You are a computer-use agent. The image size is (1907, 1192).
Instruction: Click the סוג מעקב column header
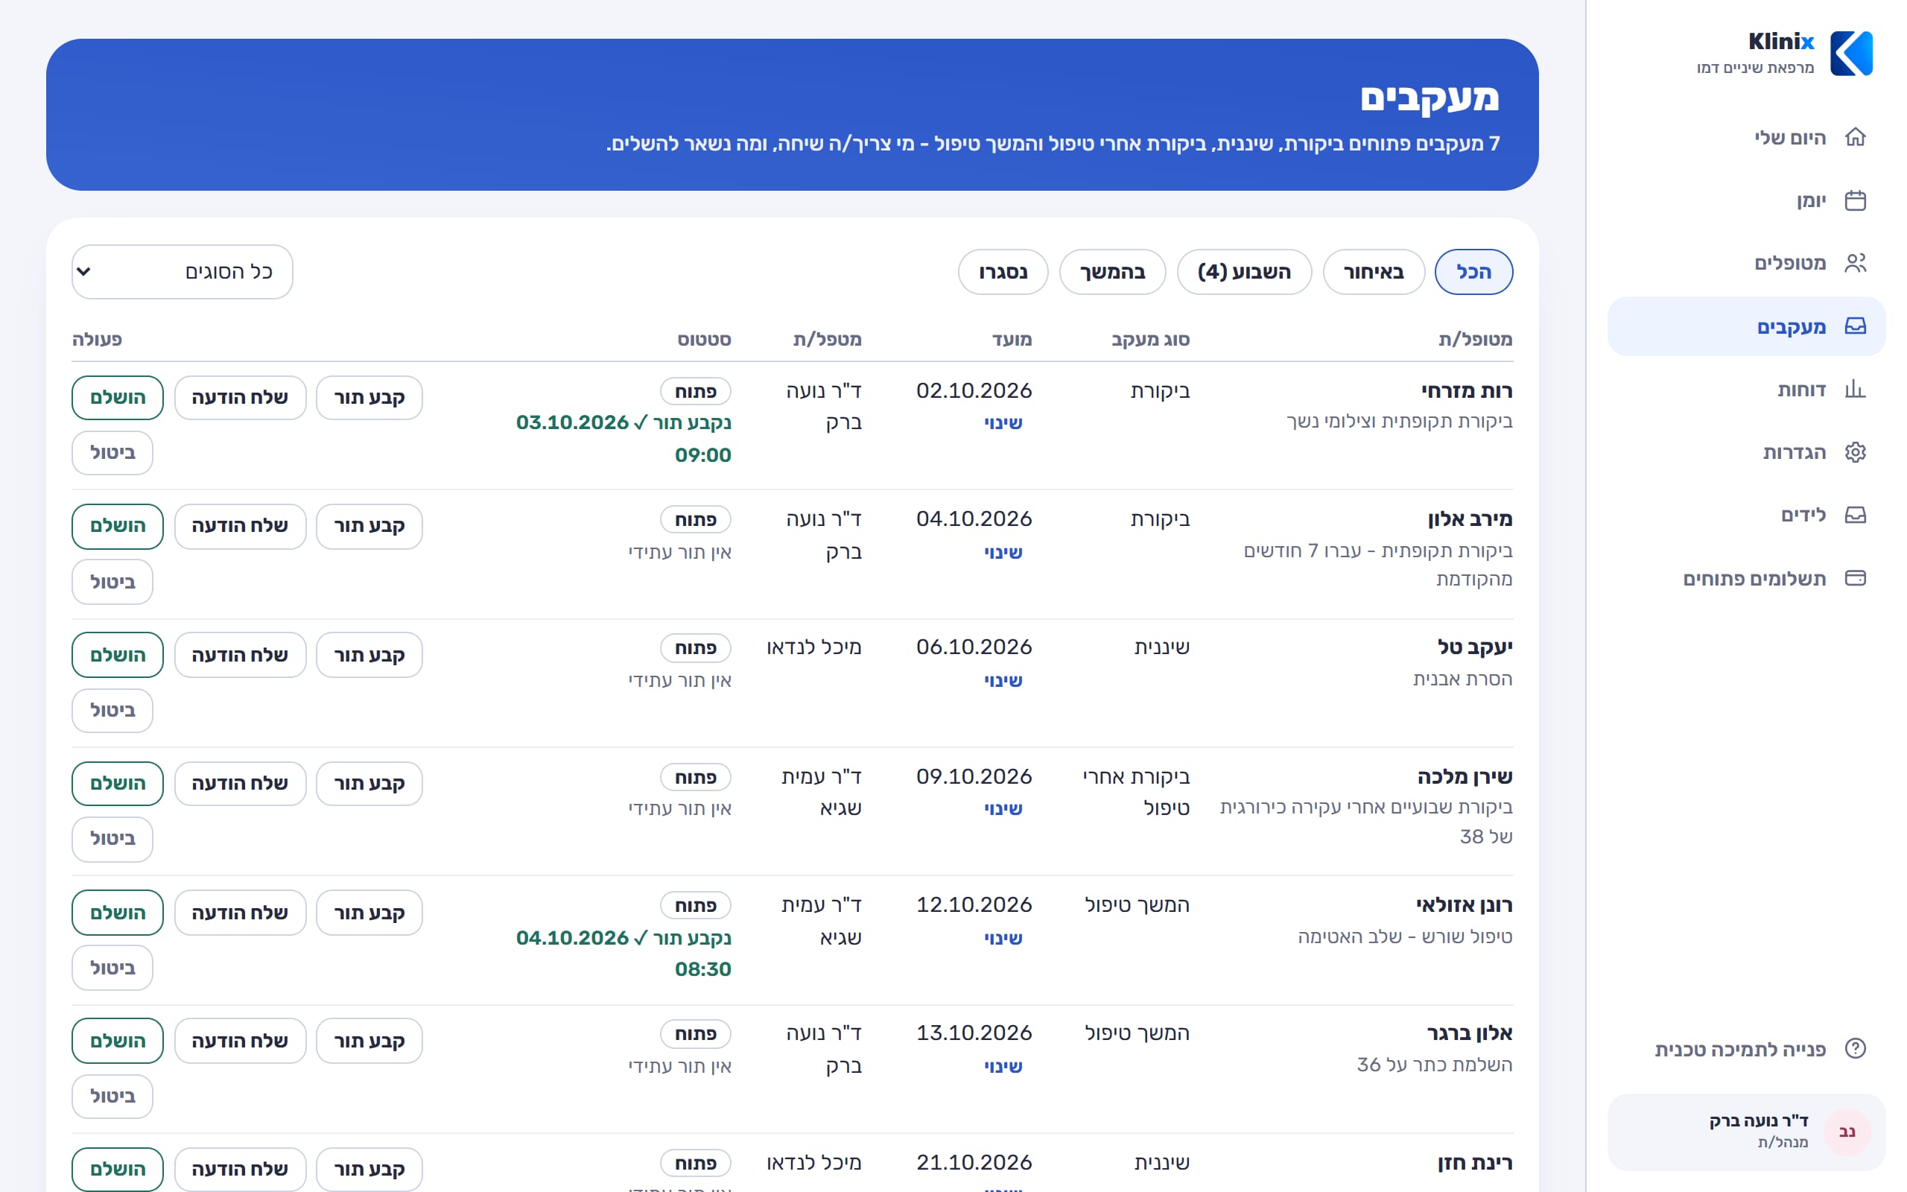pyautogui.click(x=1150, y=340)
